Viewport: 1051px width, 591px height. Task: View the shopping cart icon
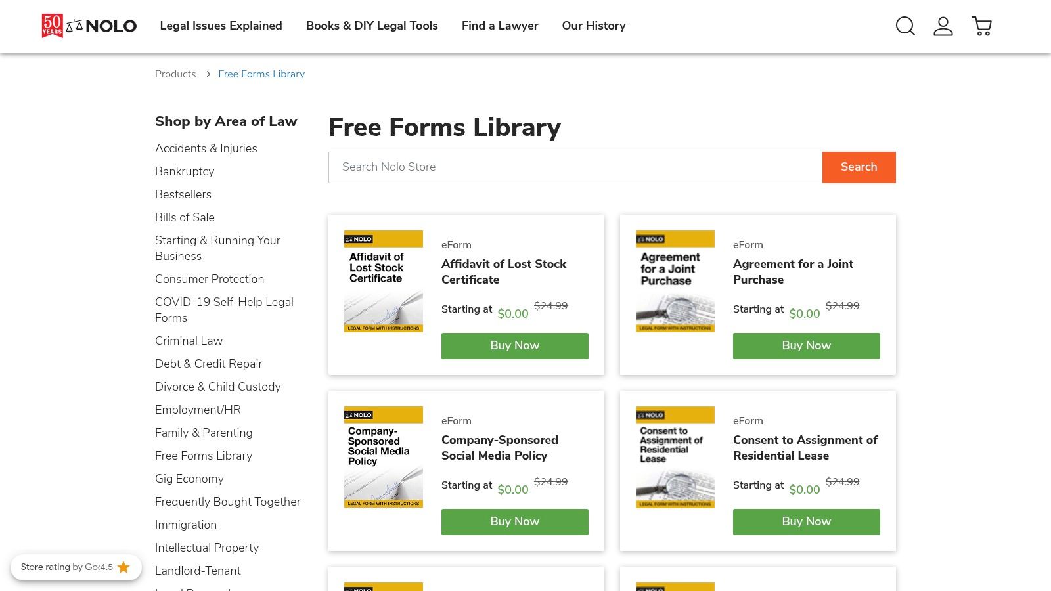click(x=982, y=26)
